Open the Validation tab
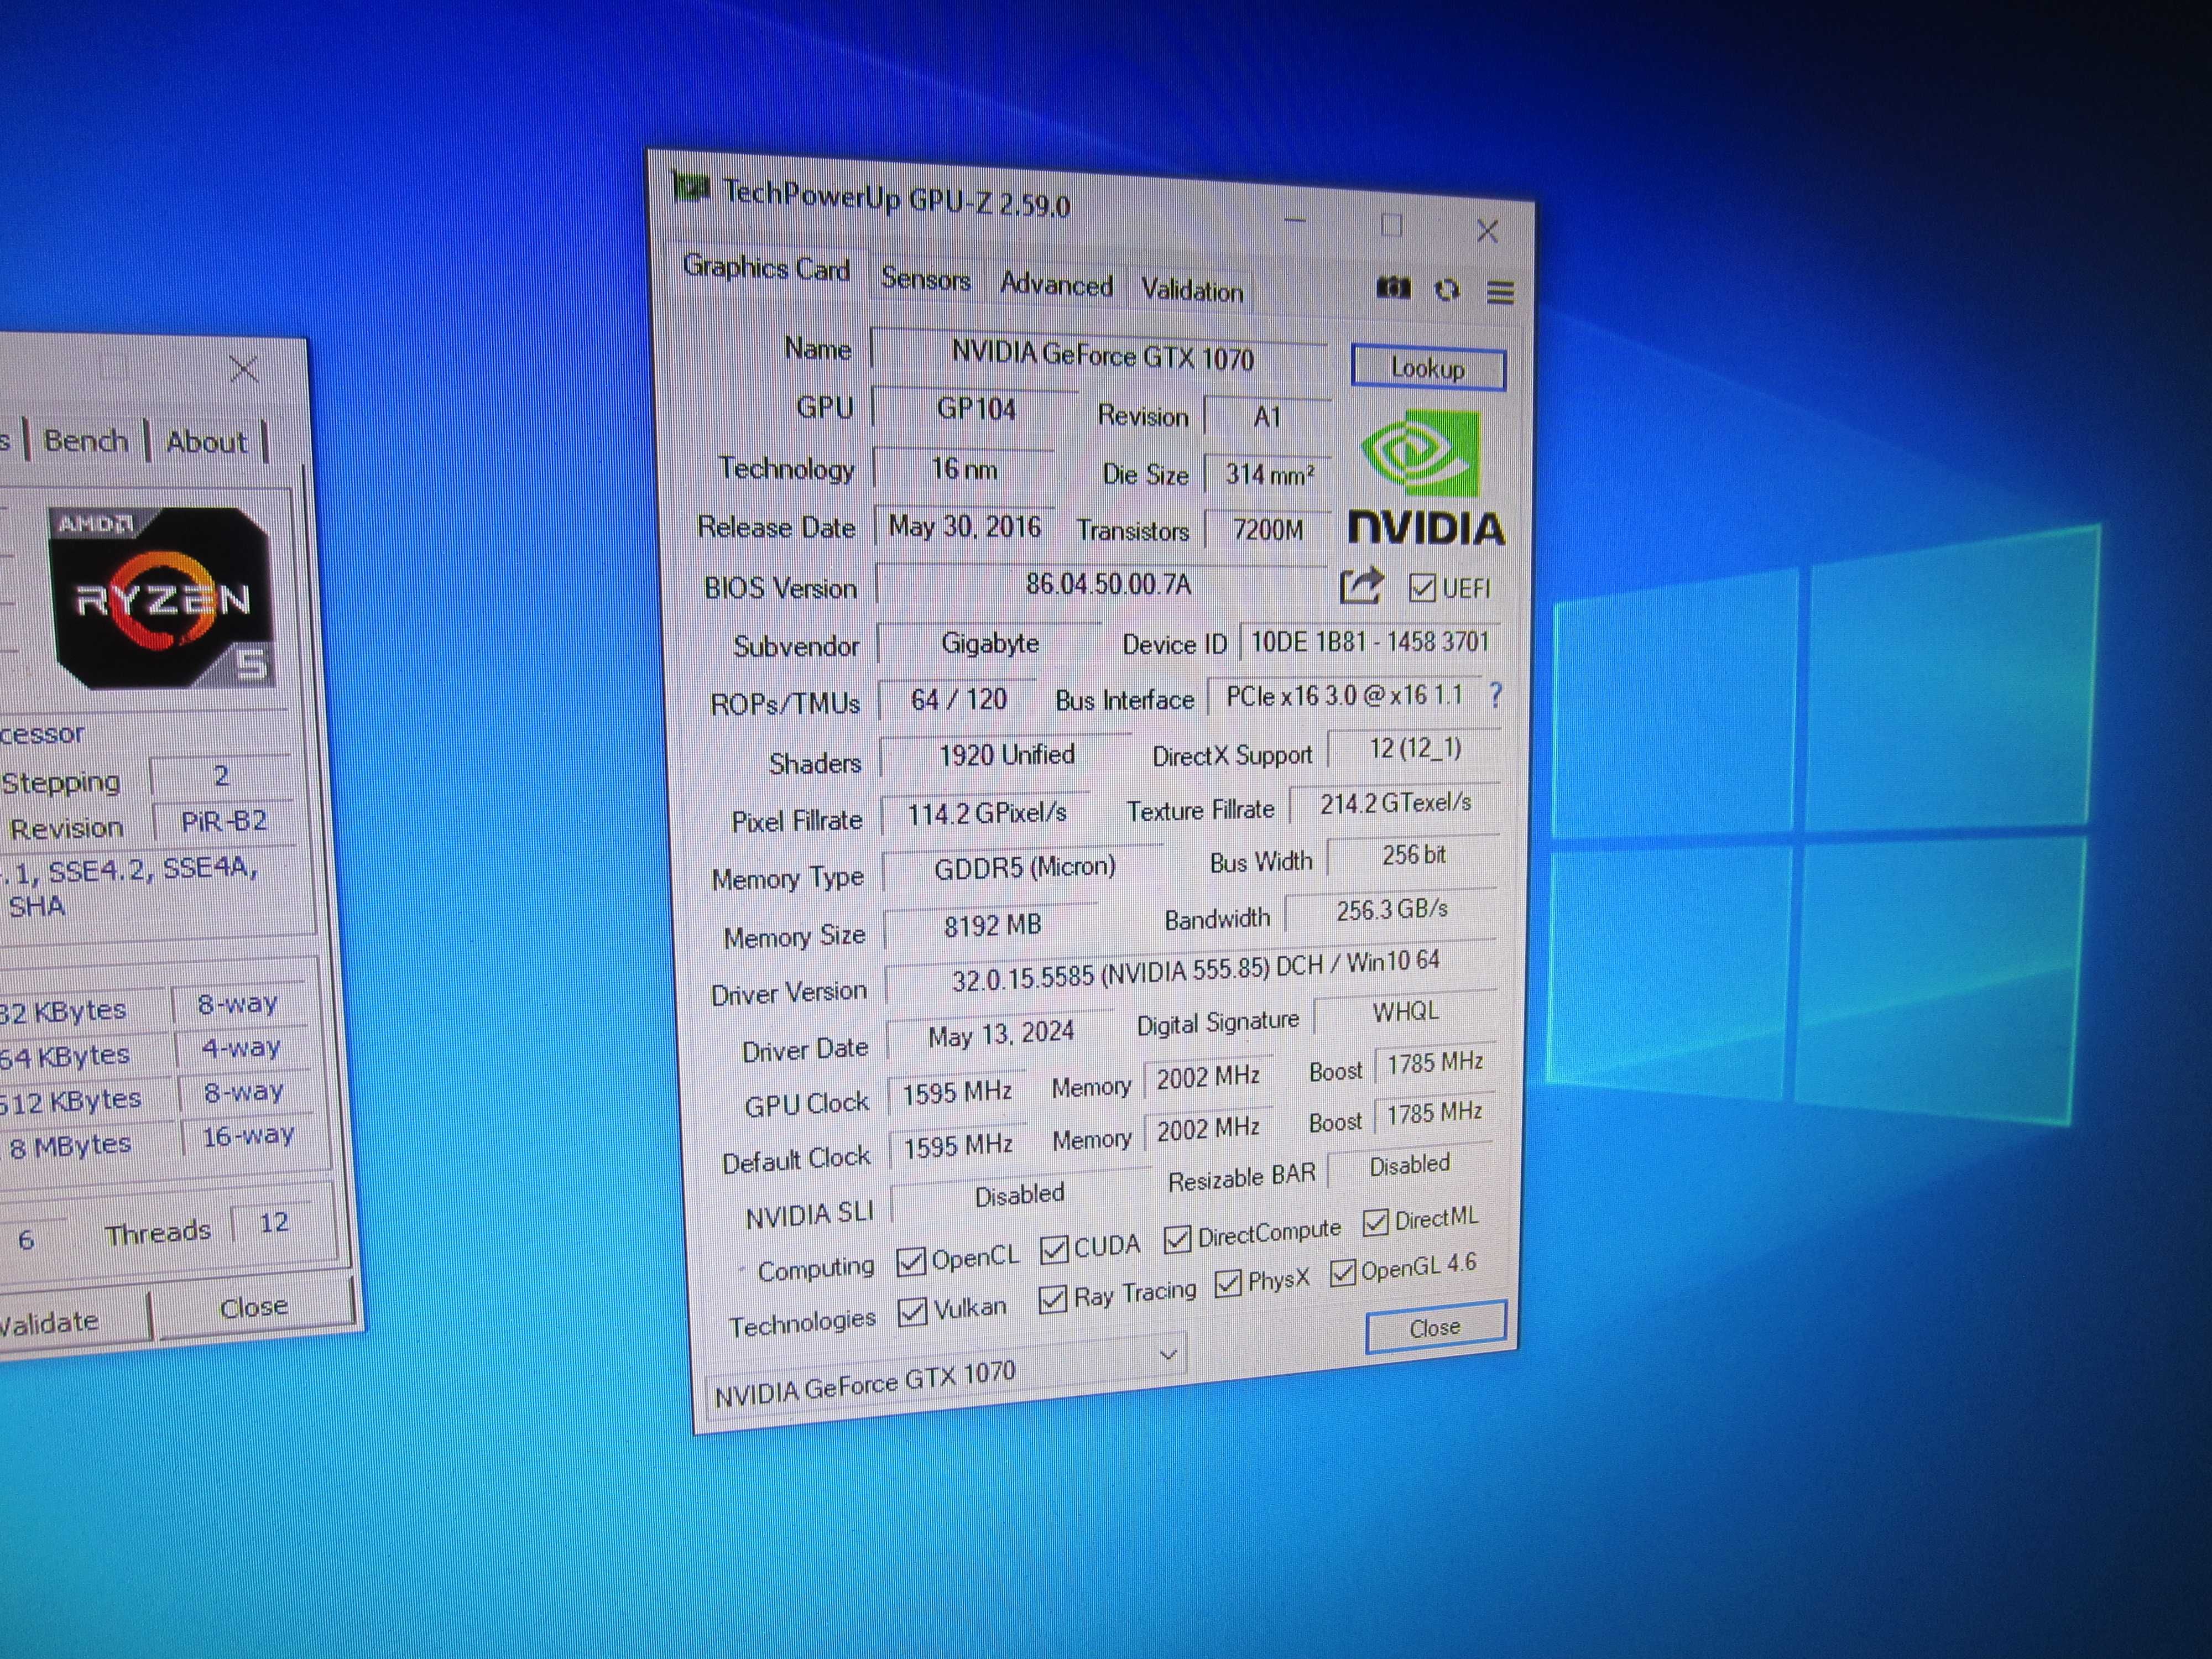The width and height of the screenshot is (2212, 1659). coord(1192,291)
